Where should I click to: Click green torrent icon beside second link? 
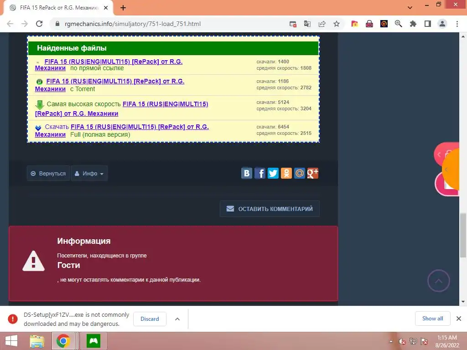[39, 82]
